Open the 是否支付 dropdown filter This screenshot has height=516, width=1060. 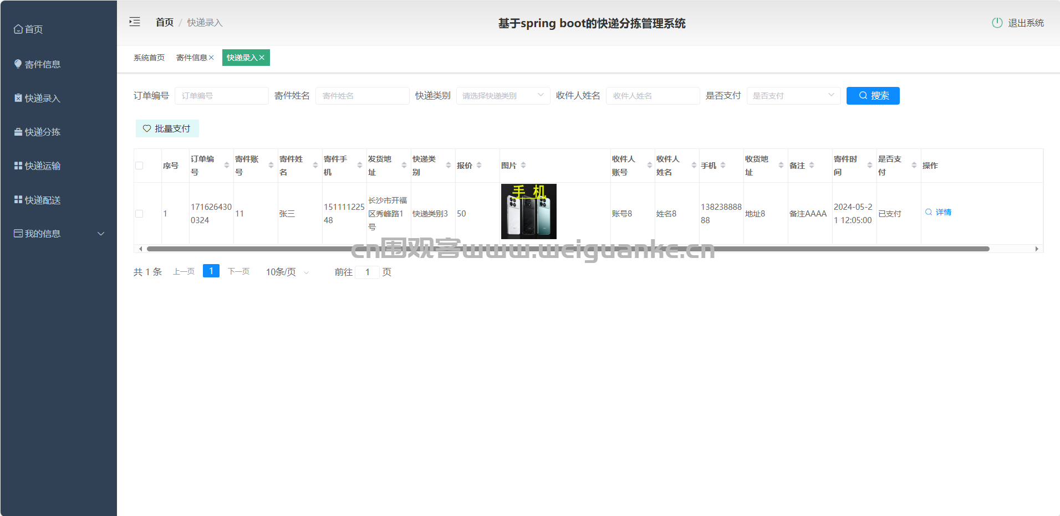(x=793, y=96)
